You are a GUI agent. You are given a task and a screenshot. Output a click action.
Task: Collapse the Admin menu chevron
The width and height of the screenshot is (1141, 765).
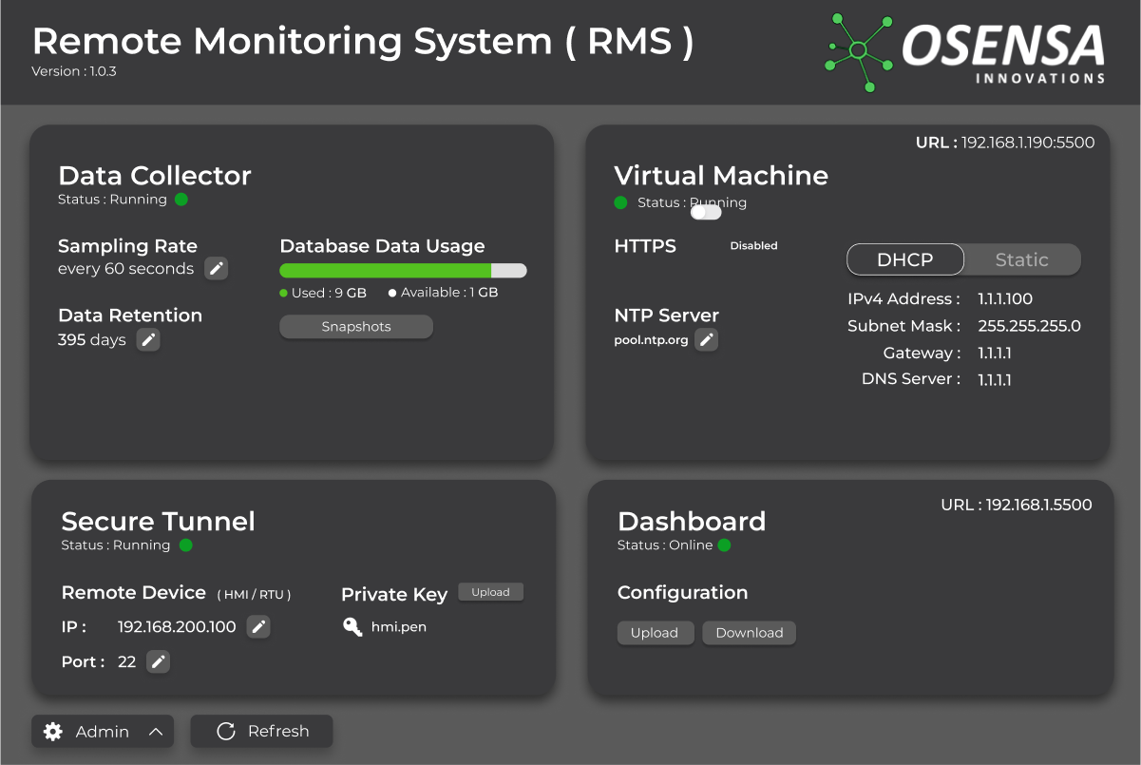(x=155, y=731)
